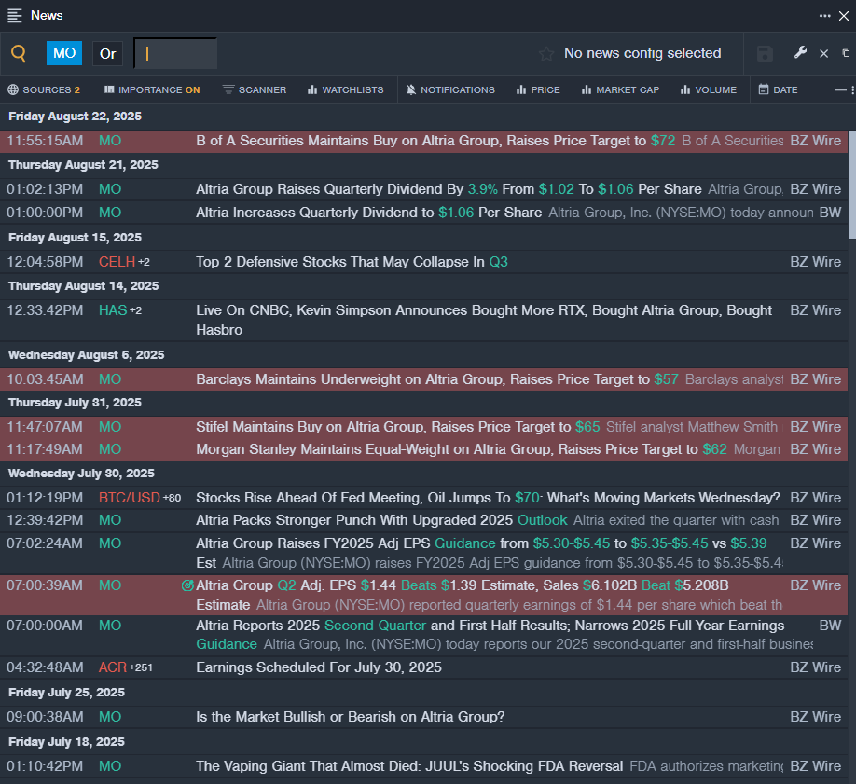Expand the Watchlists filter
The height and width of the screenshot is (784, 856).
tap(346, 90)
